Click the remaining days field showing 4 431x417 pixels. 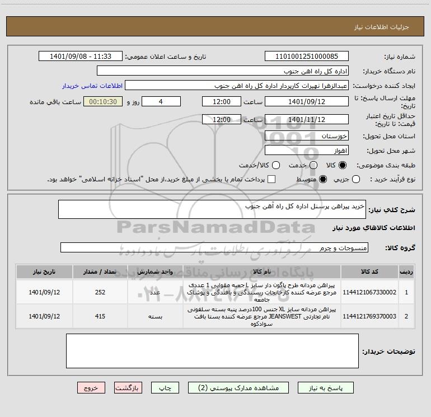[161, 101]
